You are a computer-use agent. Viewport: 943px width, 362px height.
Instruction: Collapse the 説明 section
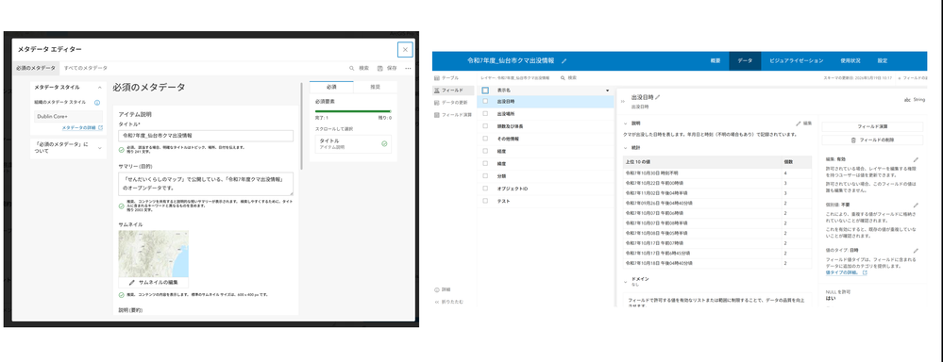(625, 123)
